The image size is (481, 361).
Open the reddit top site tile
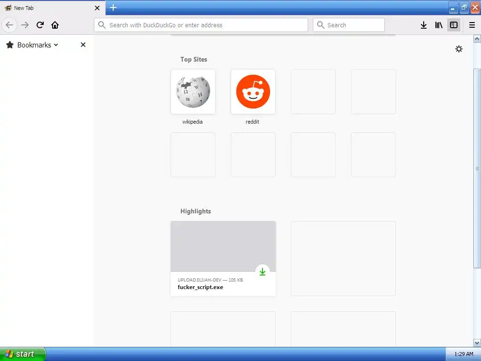point(253,92)
